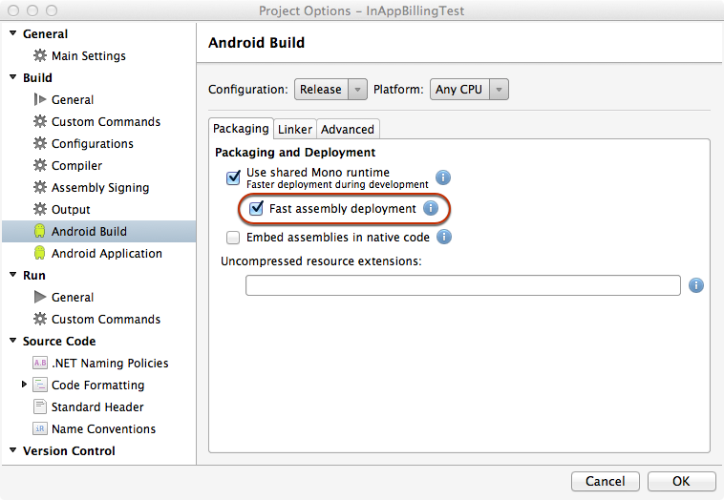Click the Assembly Signing gear icon

point(39,187)
